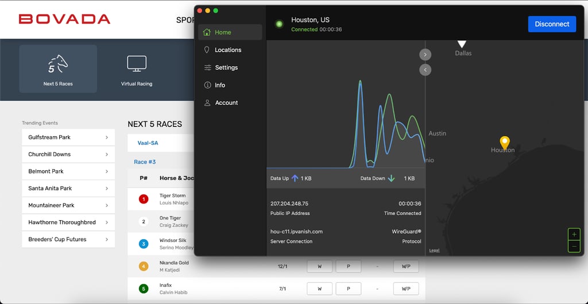
Task: Click the yellow Houston map pin
Action: [505, 143]
